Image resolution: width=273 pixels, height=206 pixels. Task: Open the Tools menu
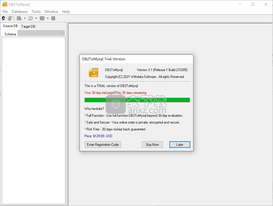(36, 12)
